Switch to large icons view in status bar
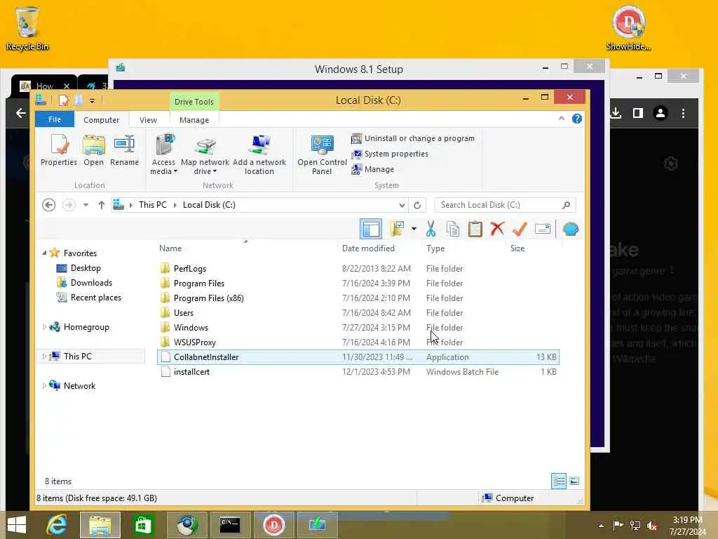The image size is (718, 539). click(574, 481)
